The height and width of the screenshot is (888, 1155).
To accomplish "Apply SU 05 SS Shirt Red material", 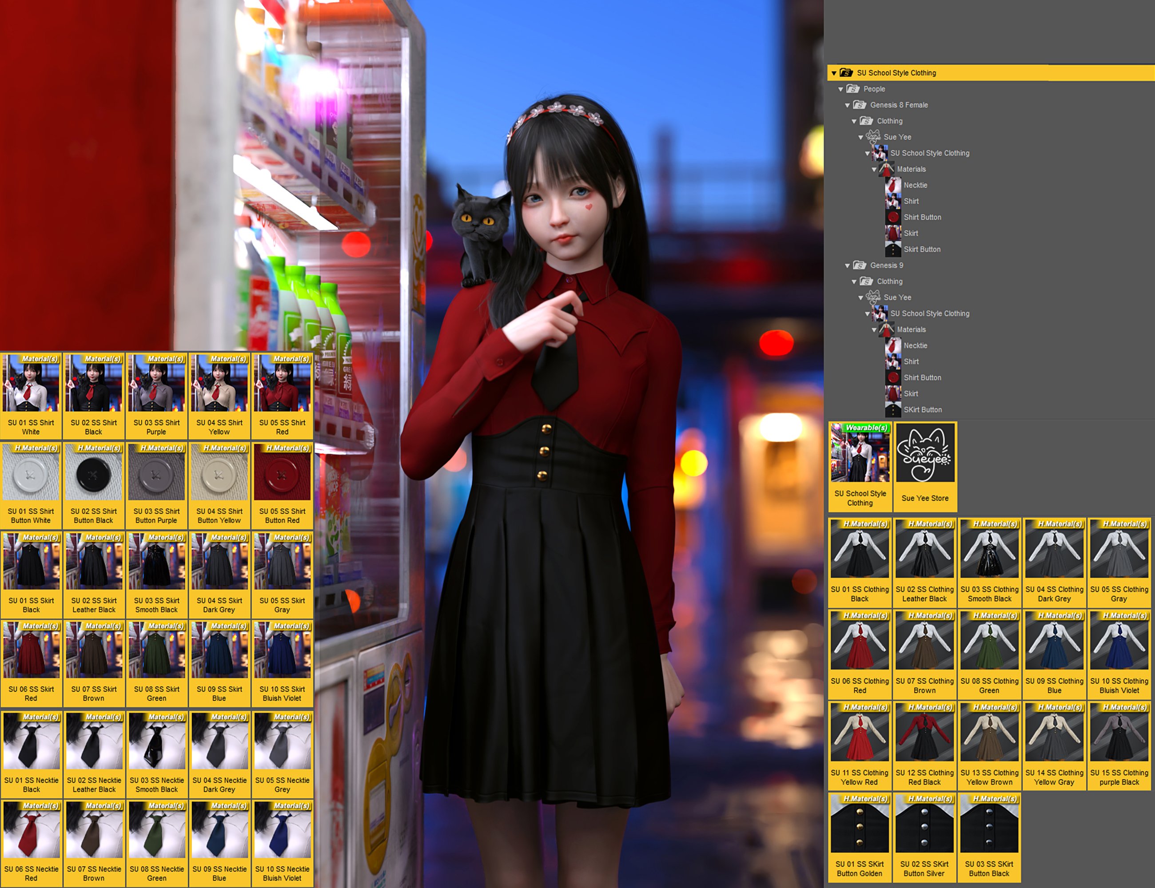I will pos(282,383).
